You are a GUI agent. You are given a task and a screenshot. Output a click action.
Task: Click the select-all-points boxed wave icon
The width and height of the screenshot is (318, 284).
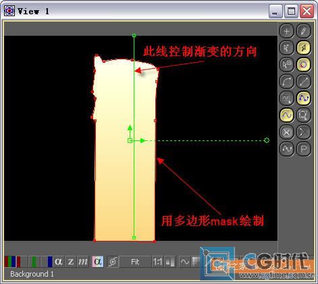[286, 98]
